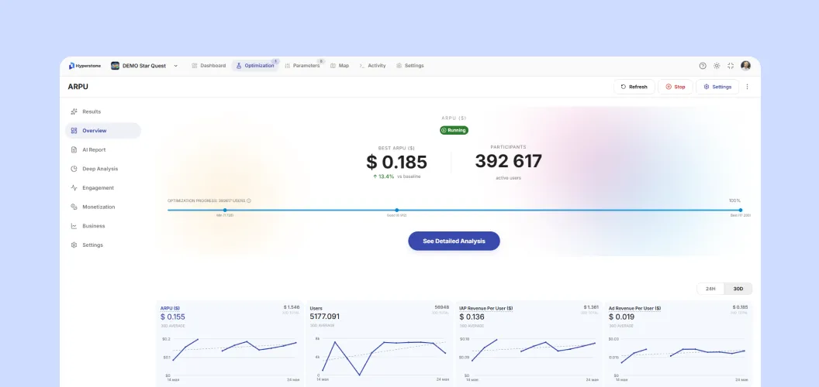Click the $ 1.361 total in IAP card
The height and width of the screenshot is (387, 819).
591,307
